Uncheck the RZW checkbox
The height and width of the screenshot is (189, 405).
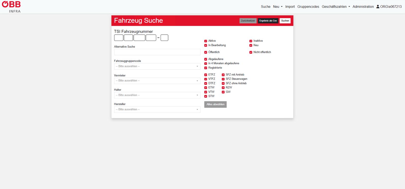pos(223,88)
